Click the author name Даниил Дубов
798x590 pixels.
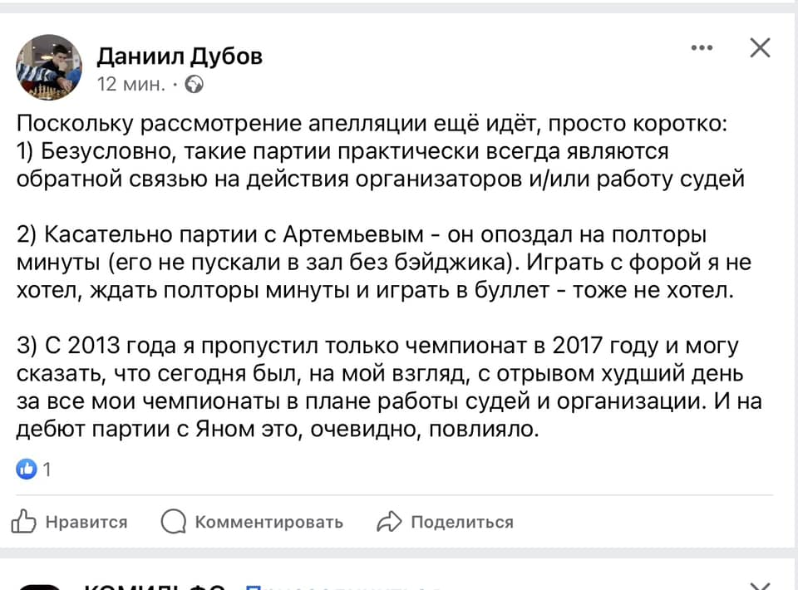coord(180,56)
